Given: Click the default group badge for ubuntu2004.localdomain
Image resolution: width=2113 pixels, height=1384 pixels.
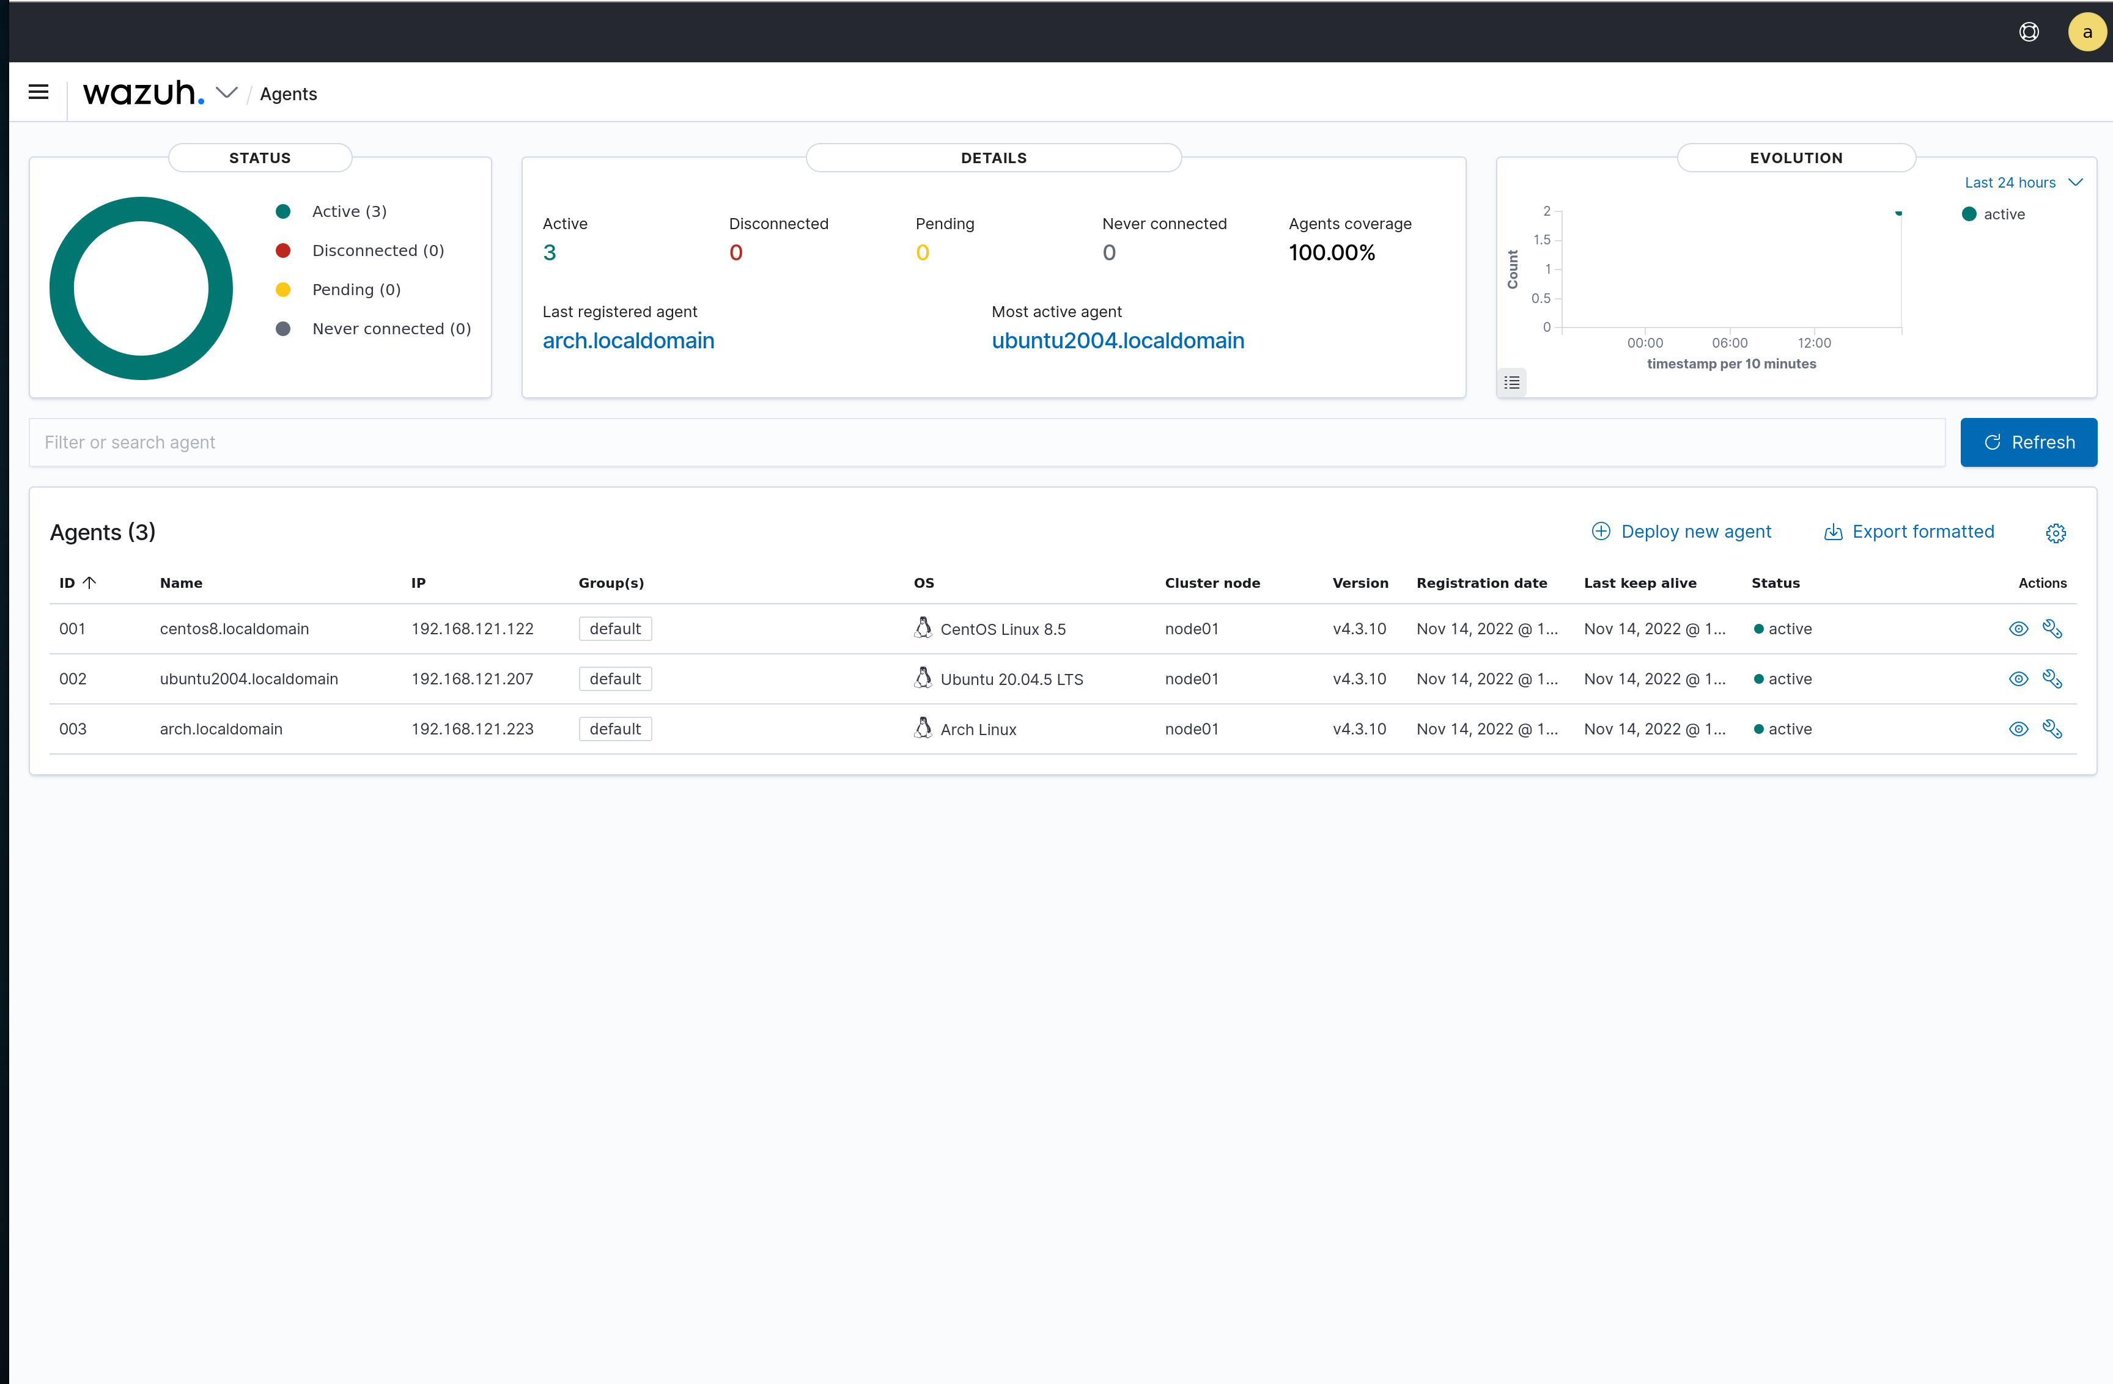Looking at the screenshot, I should point(615,679).
